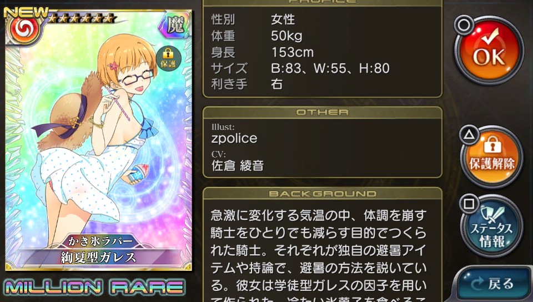This screenshot has height=302, width=533.
Task: Select the card name 絢夏型ガレス banner
Action: (99, 257)
